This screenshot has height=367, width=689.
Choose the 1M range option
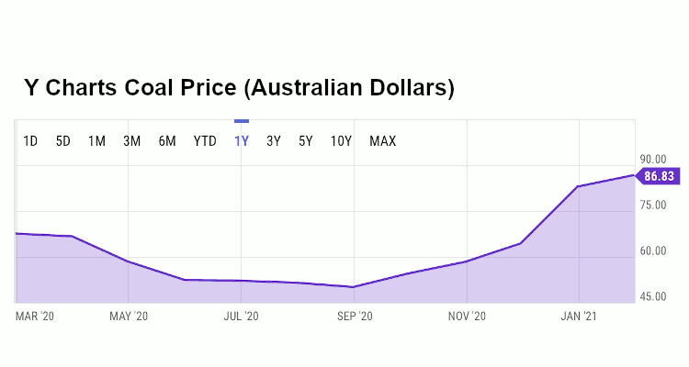point(96,141)
